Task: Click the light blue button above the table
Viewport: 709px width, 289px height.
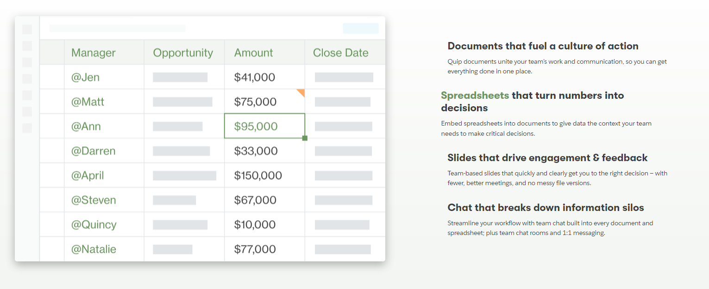Action: pos(360,28)
